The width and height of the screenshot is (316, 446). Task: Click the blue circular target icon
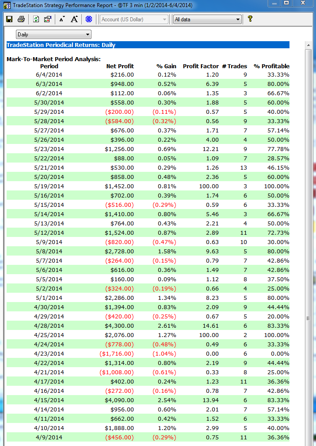coord(89,19)
